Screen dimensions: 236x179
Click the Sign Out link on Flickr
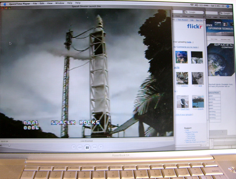[199, 20]
